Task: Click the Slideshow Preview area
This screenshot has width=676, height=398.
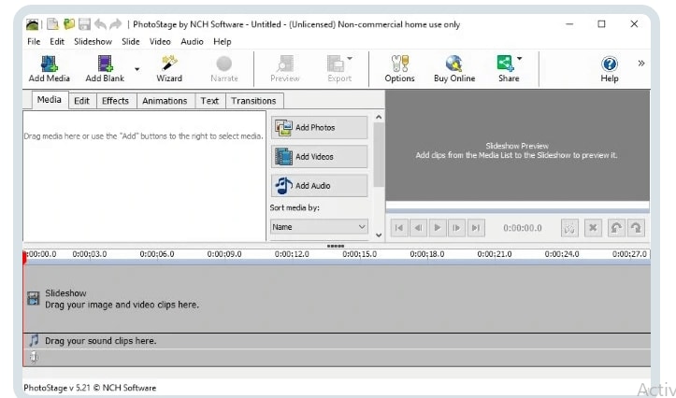Action: 517,145
